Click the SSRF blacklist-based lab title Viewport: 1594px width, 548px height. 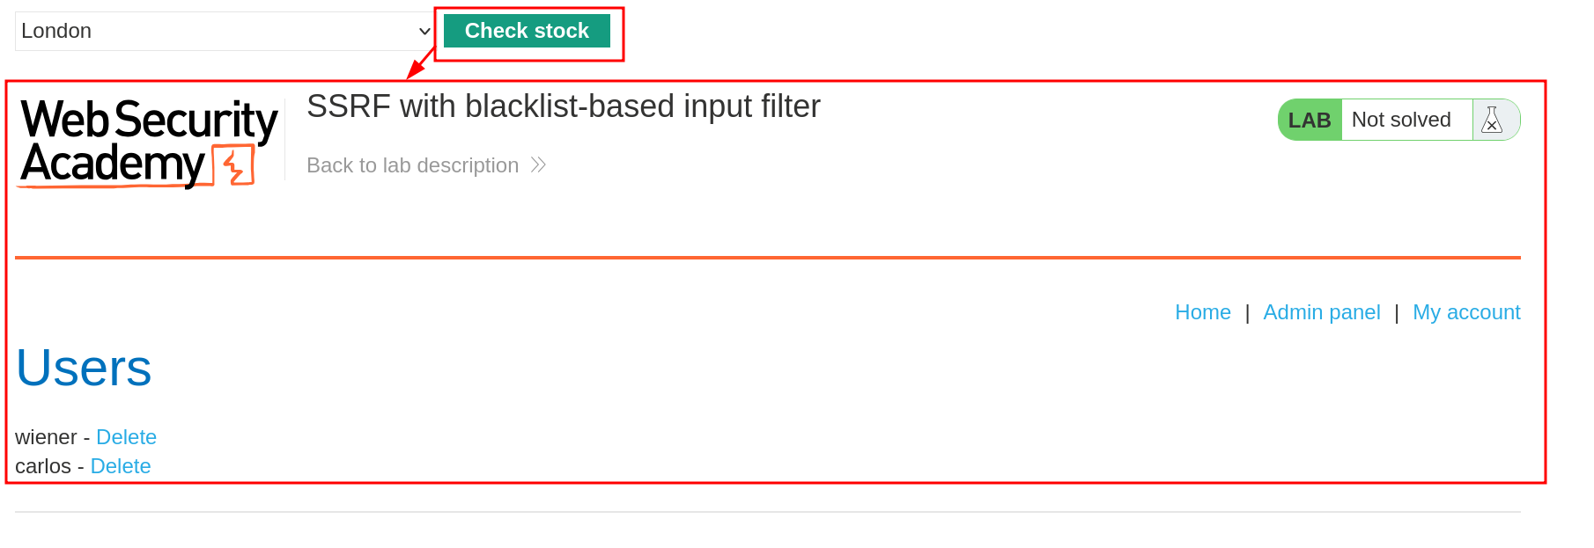[x=563, y=106]
